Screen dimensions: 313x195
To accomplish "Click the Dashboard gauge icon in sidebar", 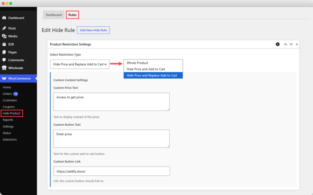I will tap(4, 18).
